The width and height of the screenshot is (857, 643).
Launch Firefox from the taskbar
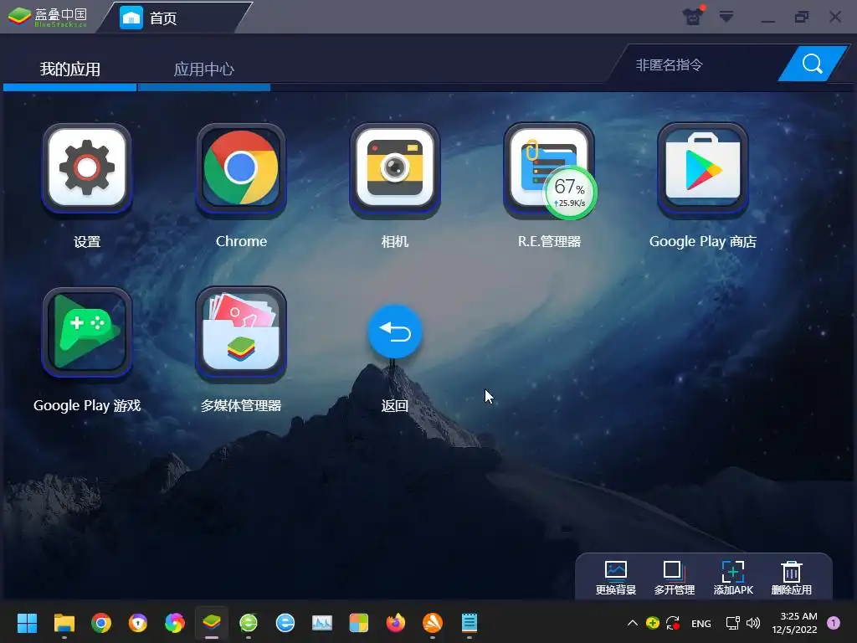396,623
